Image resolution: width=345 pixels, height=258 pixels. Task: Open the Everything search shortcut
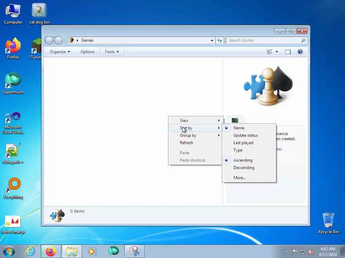click(13, 188)
